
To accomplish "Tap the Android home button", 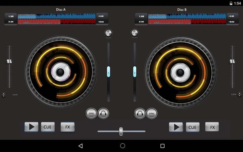I will (122, 146).
